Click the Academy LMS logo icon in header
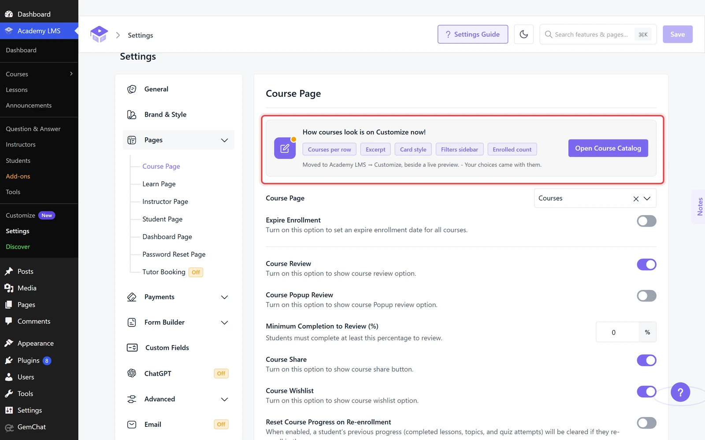 click(x=99, y=34)
